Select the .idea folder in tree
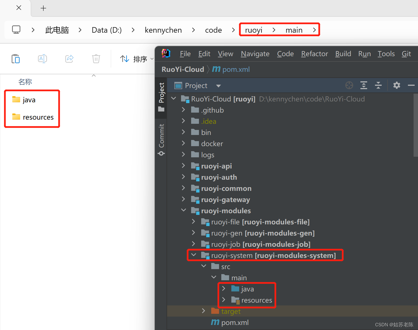Screen dimensions: 418x330 point(209,121)
